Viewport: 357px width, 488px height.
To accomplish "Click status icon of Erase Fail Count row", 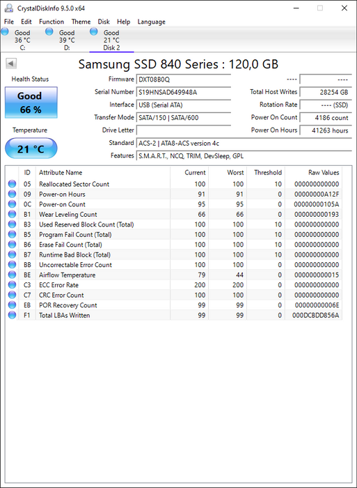I will coord(12,245).
